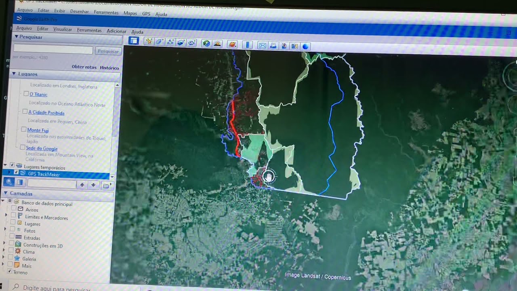Click the Histórico link
The width and height of the screenshot is (517, 291).
[109, 68]
